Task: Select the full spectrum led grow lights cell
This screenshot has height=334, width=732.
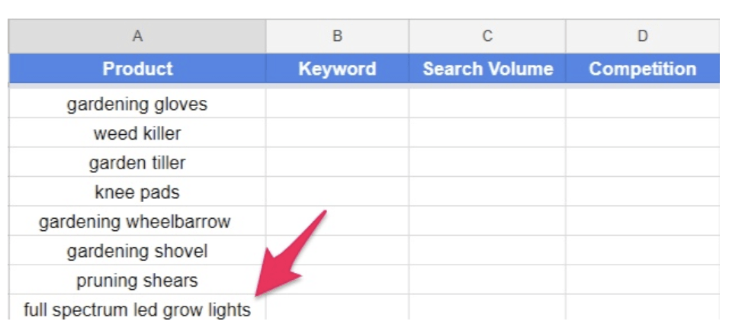Action: point(137,310)
